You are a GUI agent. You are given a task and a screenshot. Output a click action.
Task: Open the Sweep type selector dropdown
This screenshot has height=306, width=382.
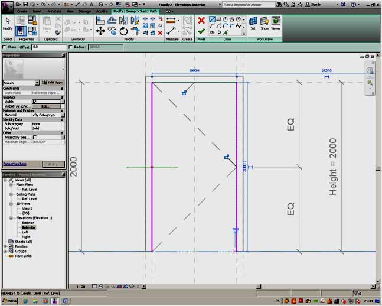pos(37,83)
